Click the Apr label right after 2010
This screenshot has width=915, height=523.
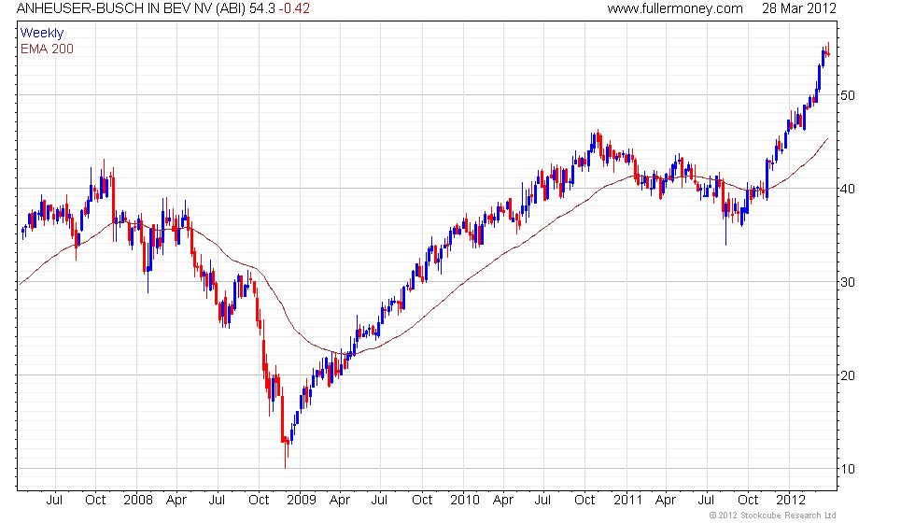pos(503,501)
